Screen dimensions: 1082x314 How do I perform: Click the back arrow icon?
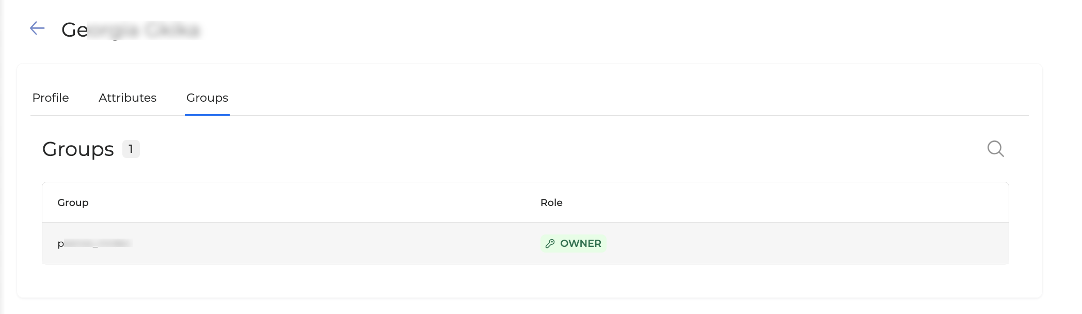click(x=37, y=28)
